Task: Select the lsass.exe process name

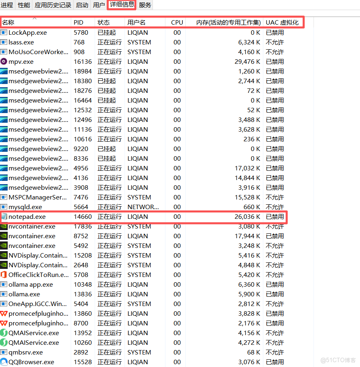Action: click(x=21, y=42)
